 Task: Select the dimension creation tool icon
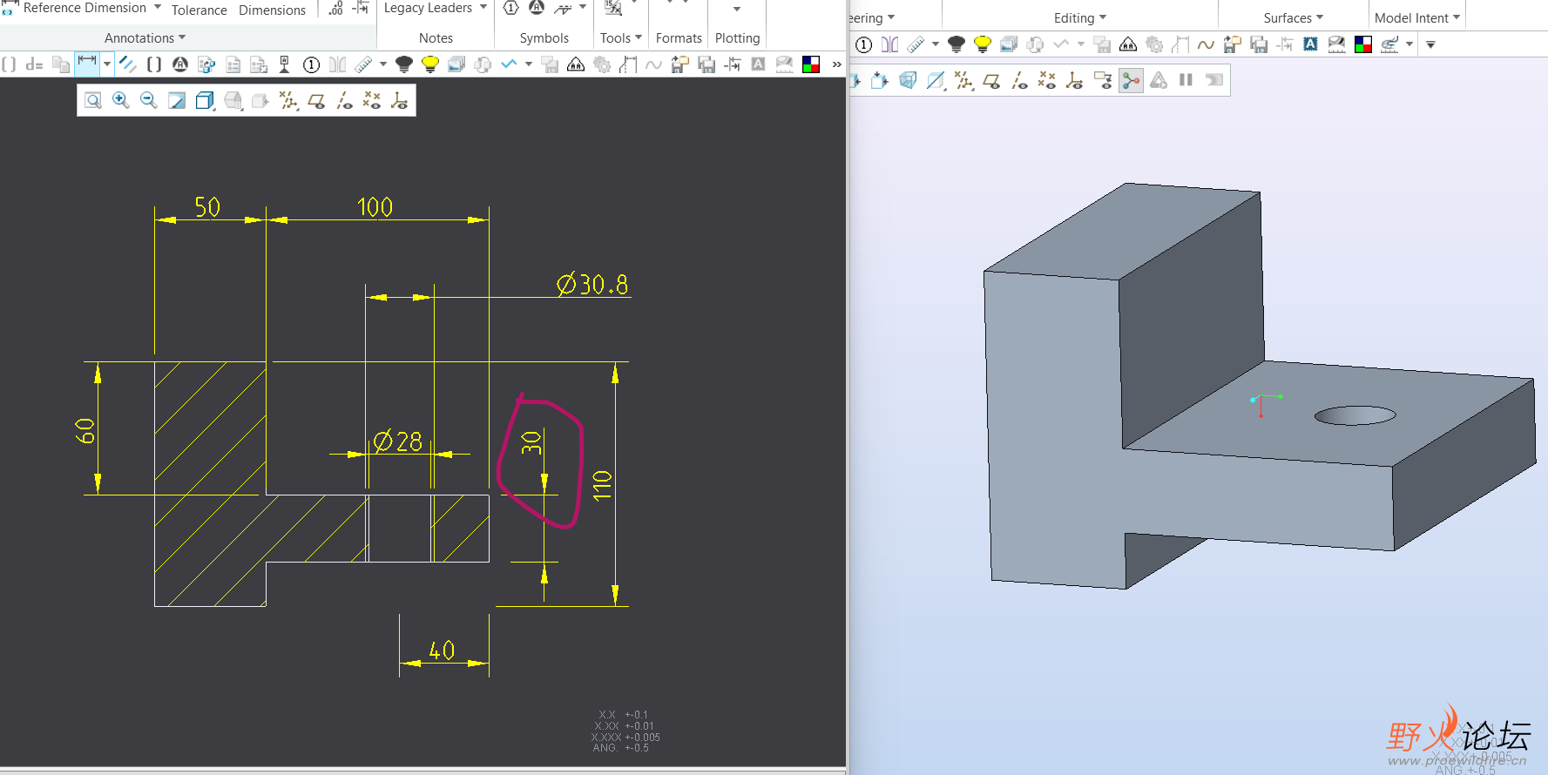[x=87, y=64]
